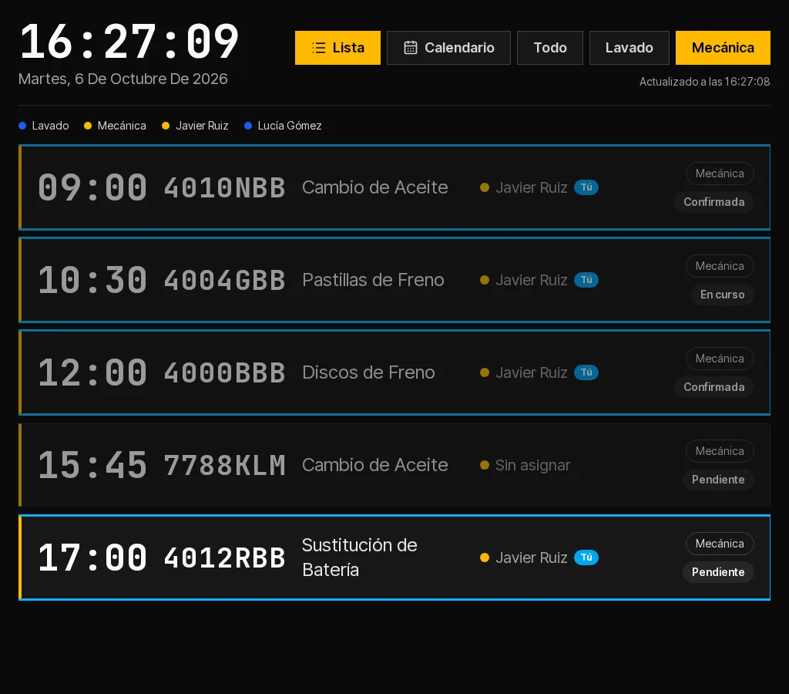This screenshot has width=789, height=694.
Task: Click Pendiente status on 17:00 row
Action: coord(718,572)
